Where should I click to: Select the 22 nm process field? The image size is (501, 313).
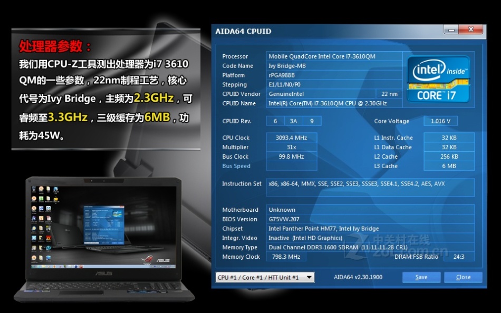[389, 94]
